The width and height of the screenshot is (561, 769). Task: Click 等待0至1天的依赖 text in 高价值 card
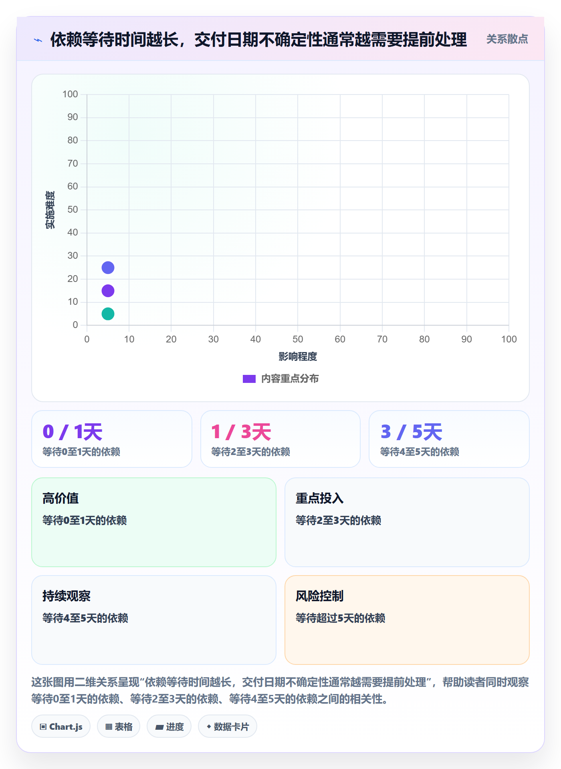[x=85, y=520]
